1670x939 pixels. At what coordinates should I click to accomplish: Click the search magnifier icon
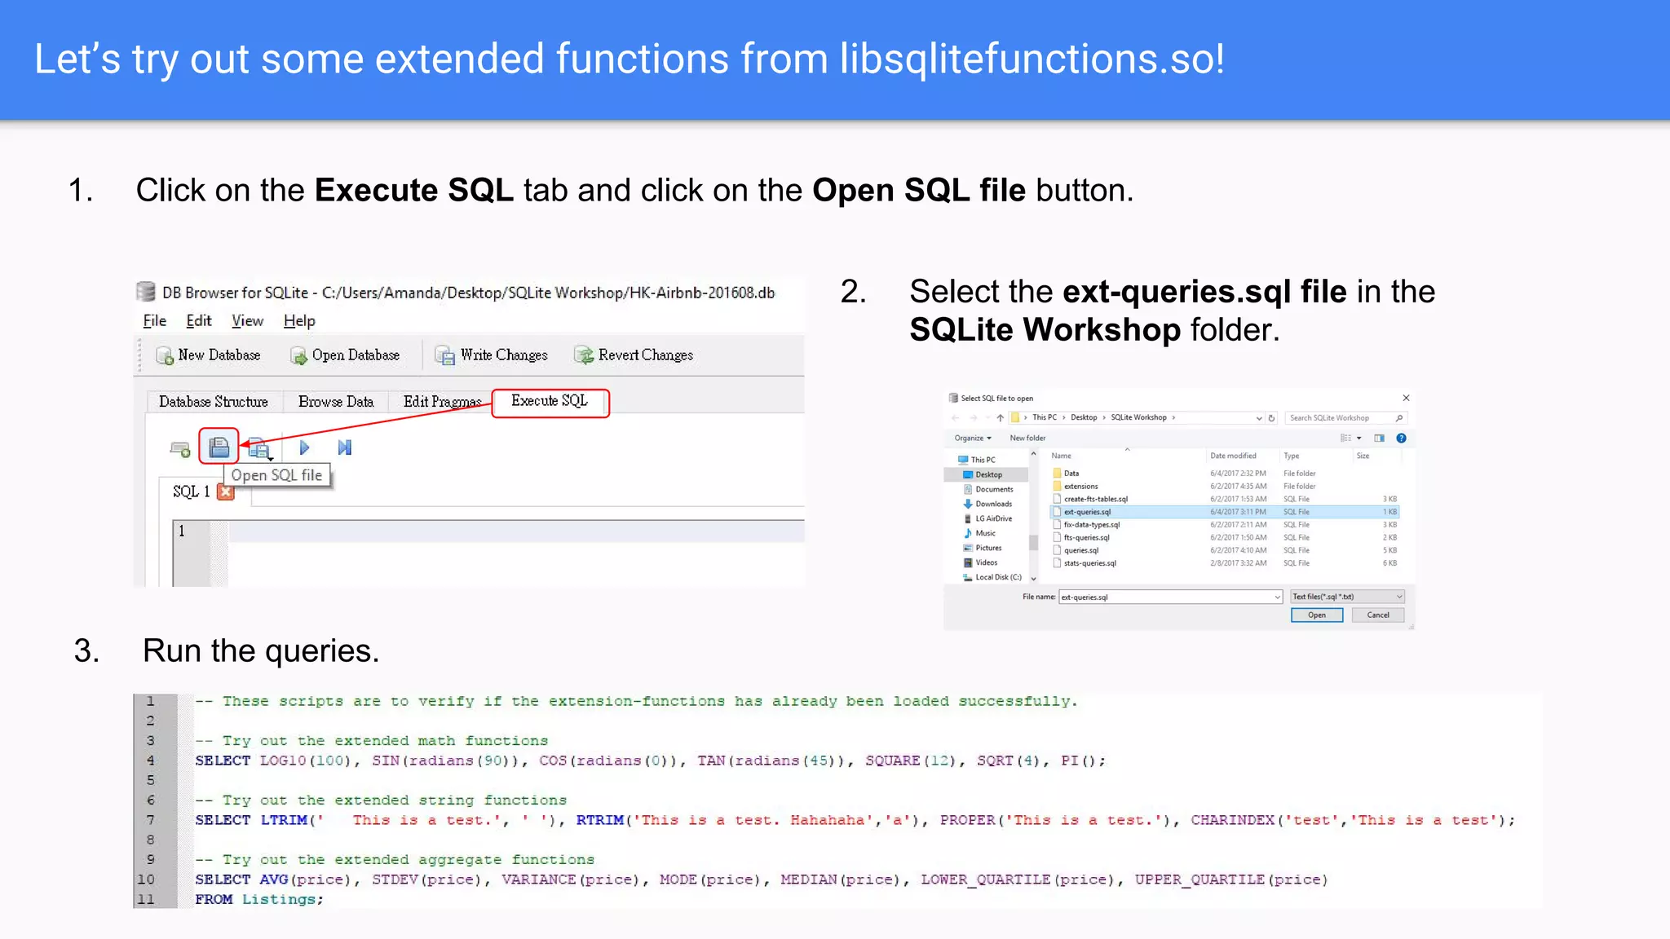(1399, 418)
